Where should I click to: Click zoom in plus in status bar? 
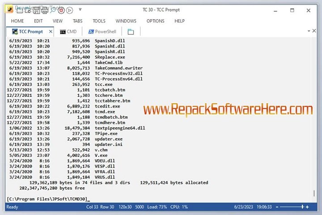tap(307, 207)
